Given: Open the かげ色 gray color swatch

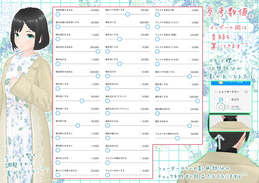Looking at the screenshot, I should pyautogui.click(x=227, y=107).
